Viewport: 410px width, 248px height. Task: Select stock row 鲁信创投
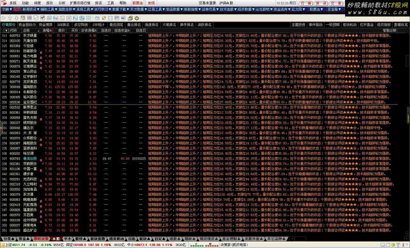coord(199,159)
